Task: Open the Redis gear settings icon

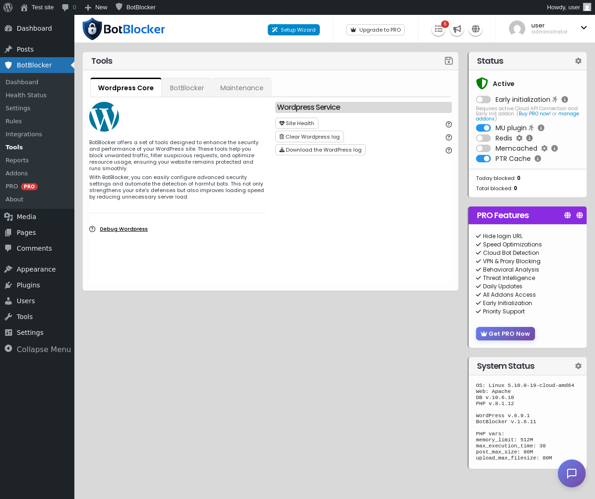Action: (519, 138)
